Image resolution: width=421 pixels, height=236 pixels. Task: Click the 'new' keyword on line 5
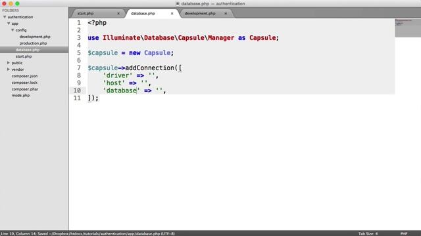point(135,52)
